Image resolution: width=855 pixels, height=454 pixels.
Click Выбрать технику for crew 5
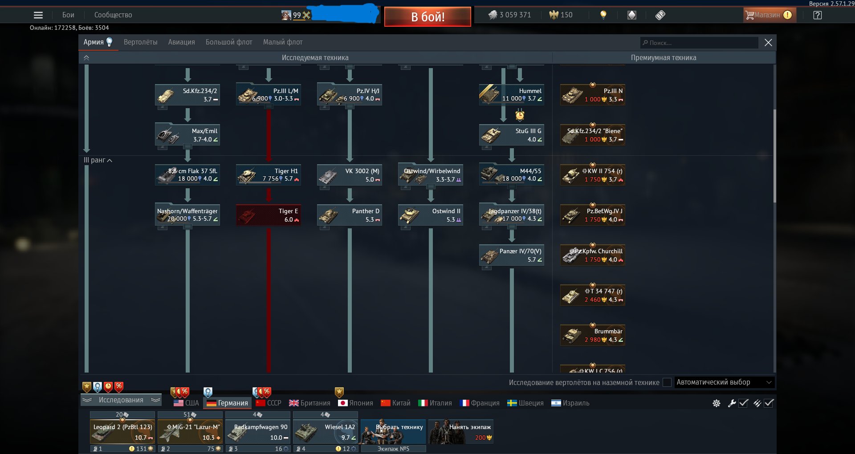(x=393, y=432)
